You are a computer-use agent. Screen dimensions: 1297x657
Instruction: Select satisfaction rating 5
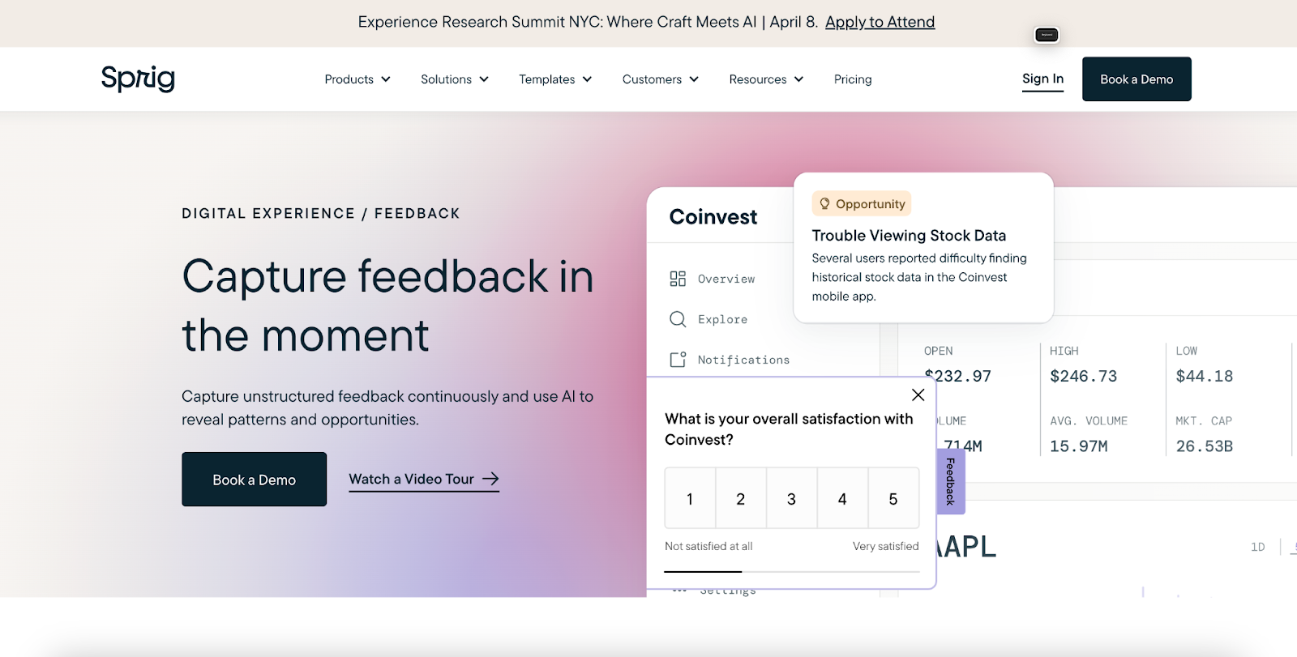[x=893, y=498]
